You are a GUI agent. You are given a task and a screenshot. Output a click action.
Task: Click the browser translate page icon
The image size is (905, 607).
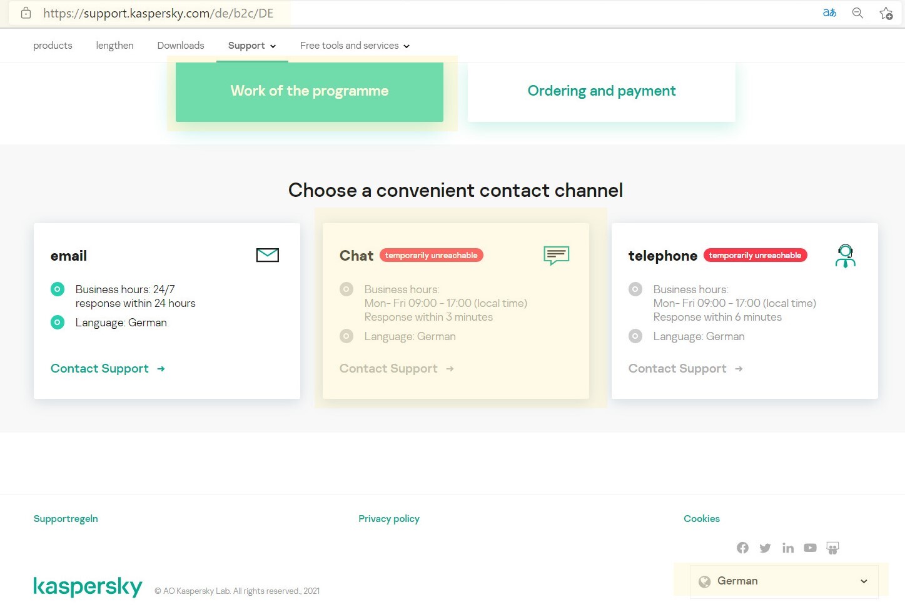[829, 13]
